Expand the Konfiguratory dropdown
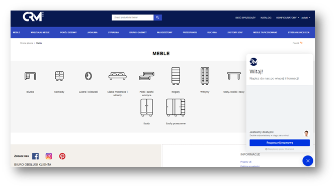 [x=288, y=18]
